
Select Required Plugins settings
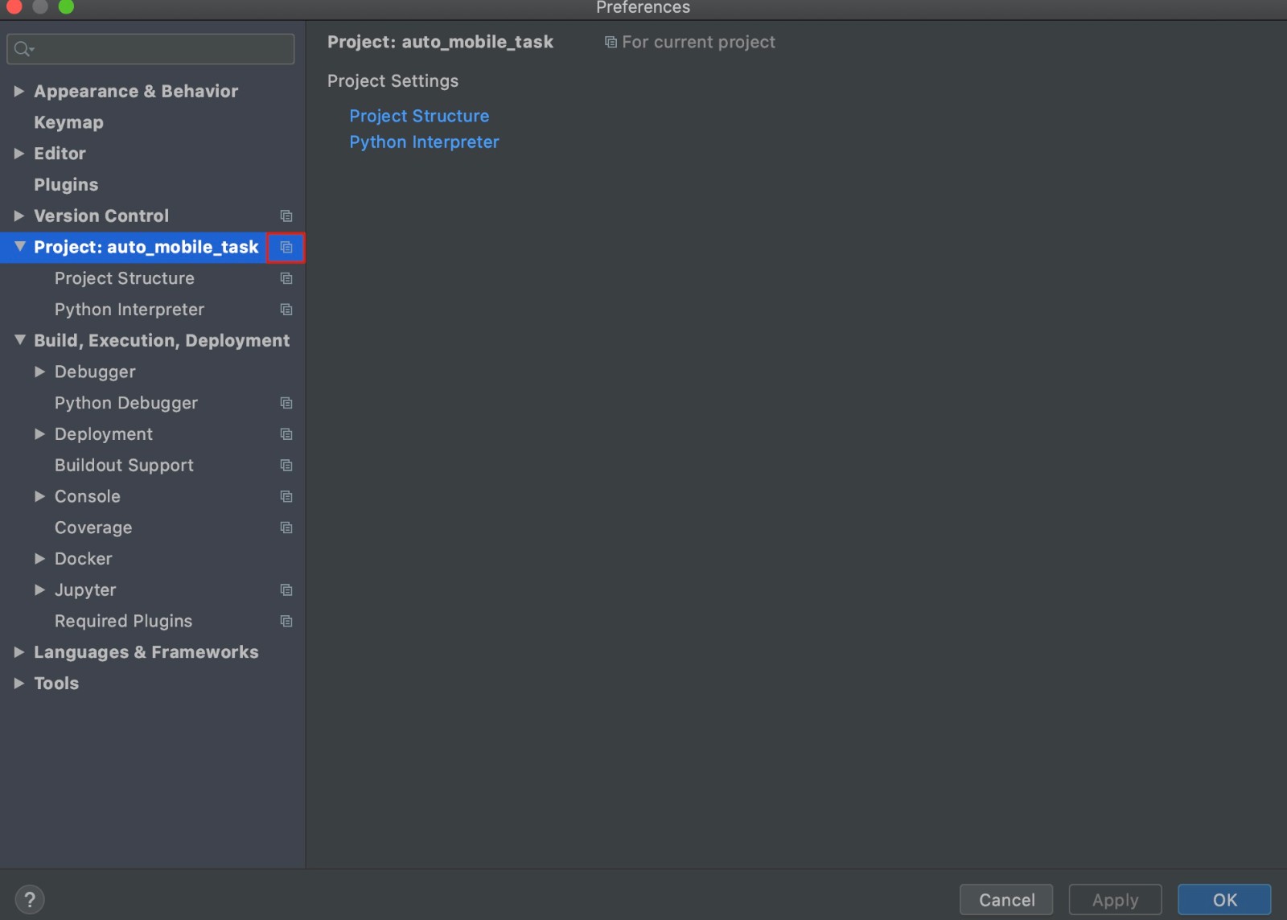[x=123, y=621]
